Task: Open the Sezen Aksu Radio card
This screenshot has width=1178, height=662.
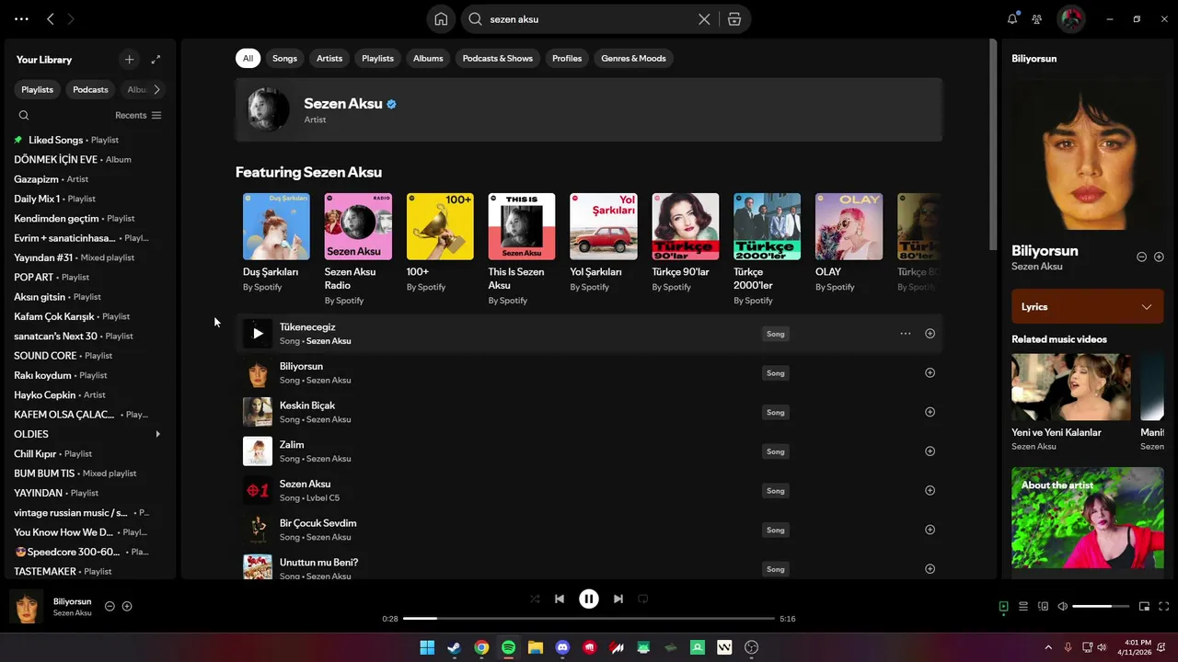Action: point(358,249)
